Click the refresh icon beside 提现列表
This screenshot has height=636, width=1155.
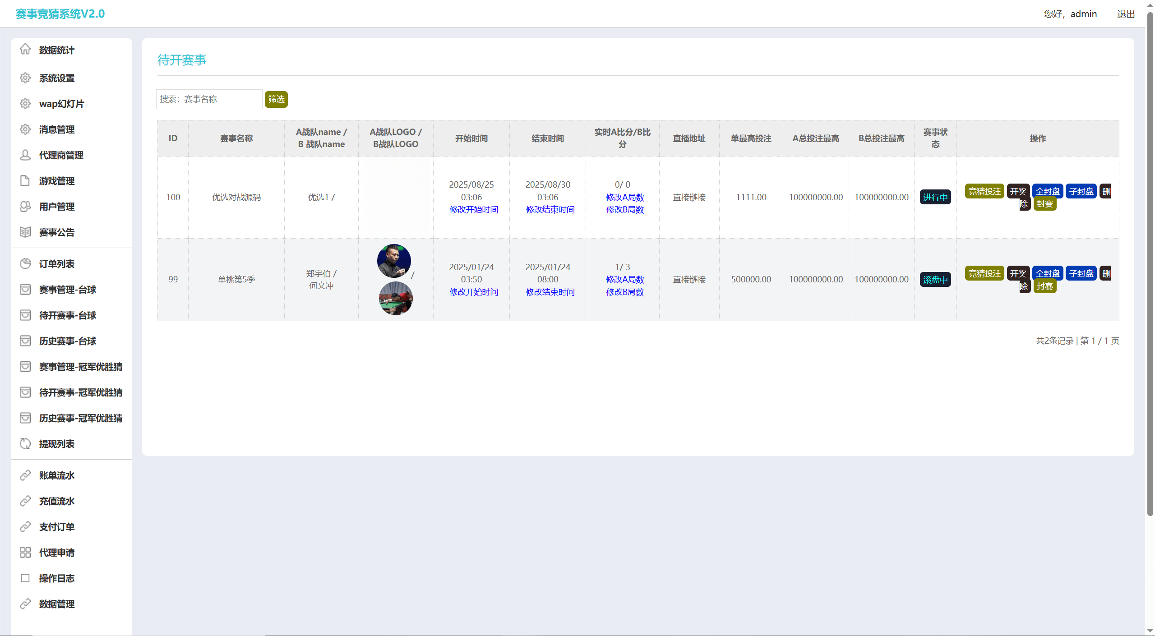pos(25,444)
